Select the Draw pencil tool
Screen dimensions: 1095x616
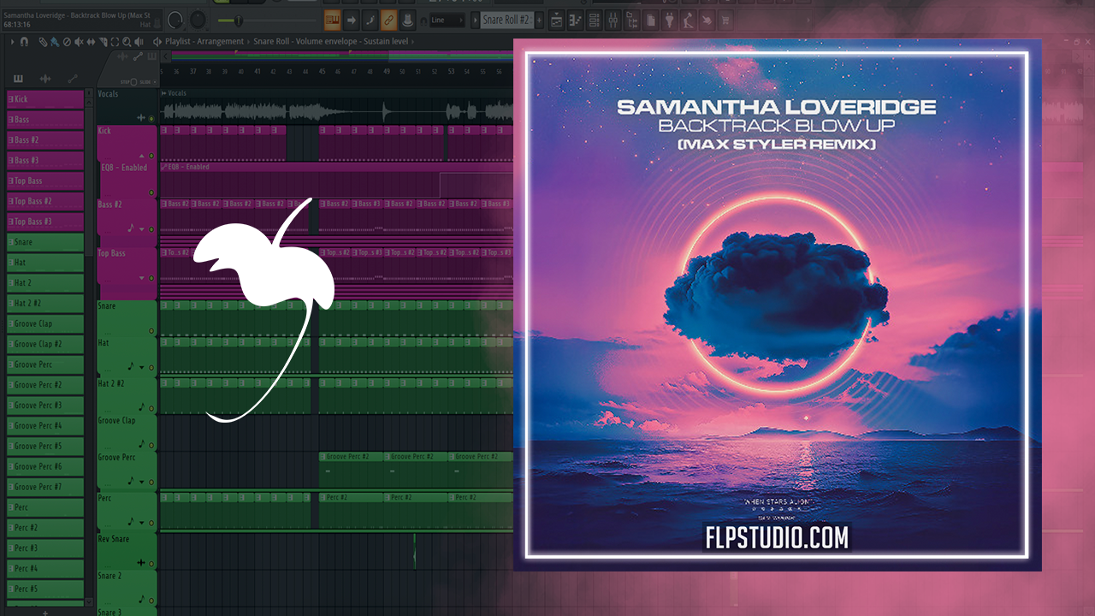44,41
